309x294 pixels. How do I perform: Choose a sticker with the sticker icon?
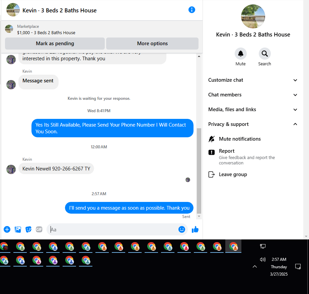[28, 229]
